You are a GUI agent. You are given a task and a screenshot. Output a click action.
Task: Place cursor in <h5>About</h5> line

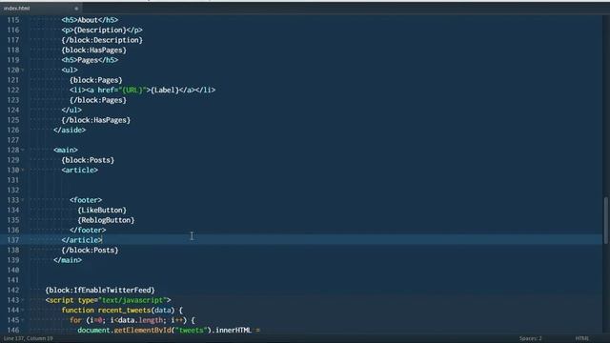pos(90,20)
